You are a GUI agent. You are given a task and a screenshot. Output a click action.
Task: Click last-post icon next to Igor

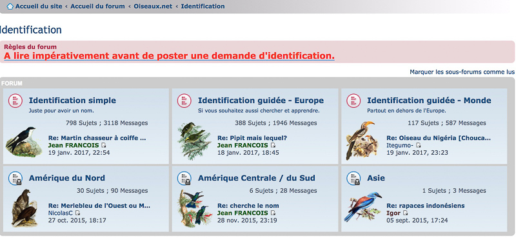[406, 213]
